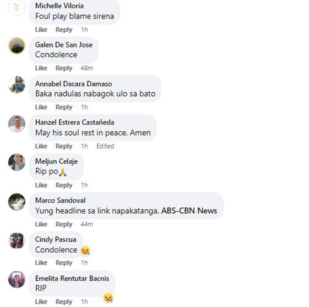This screenshot has height=307, width=309.
Task: Open Hanzel Estrera Castañeda's profile photo
Action: 17,123
